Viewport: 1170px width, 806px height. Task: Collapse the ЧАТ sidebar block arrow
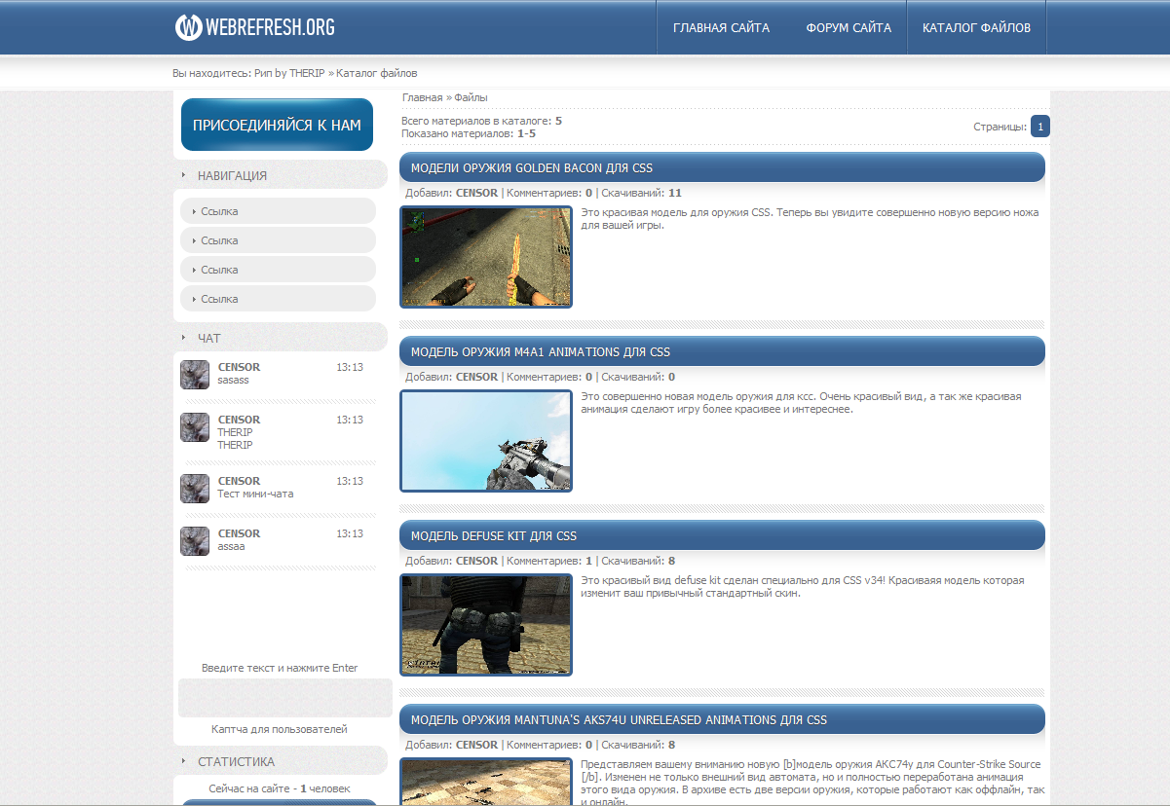pos(183,338)
